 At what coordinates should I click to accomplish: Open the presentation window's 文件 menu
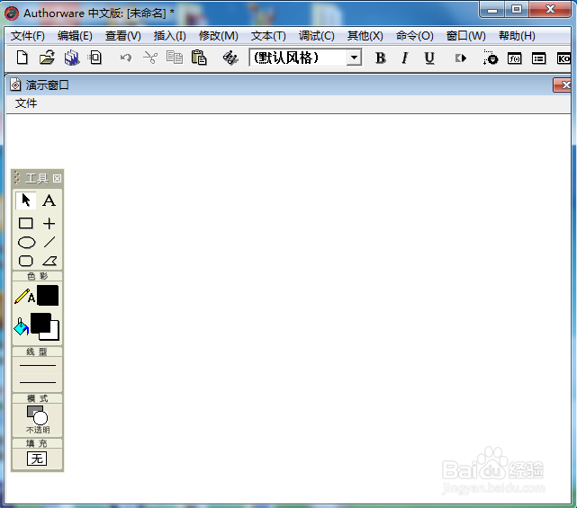26,103
